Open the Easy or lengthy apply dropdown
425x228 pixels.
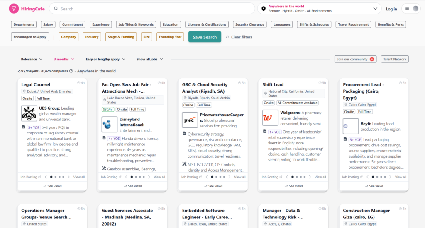tap(105, 59)
